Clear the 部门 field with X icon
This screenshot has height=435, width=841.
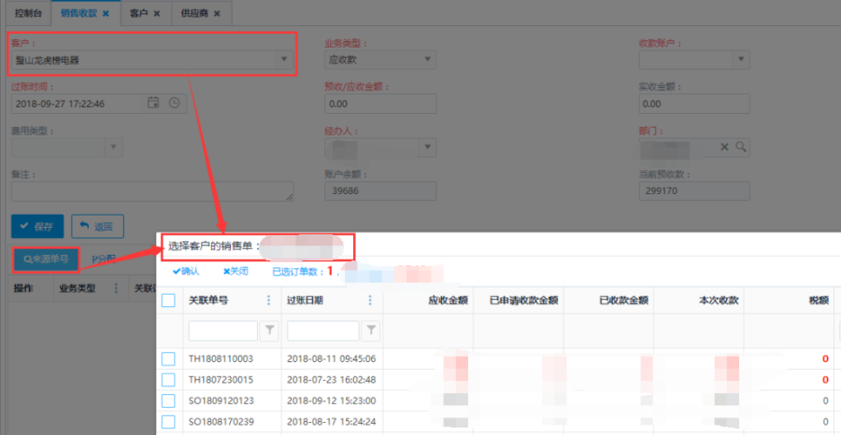724,147
